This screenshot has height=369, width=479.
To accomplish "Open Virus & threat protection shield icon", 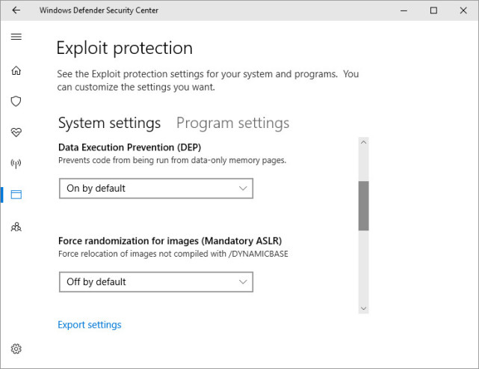I will [16, 101].
